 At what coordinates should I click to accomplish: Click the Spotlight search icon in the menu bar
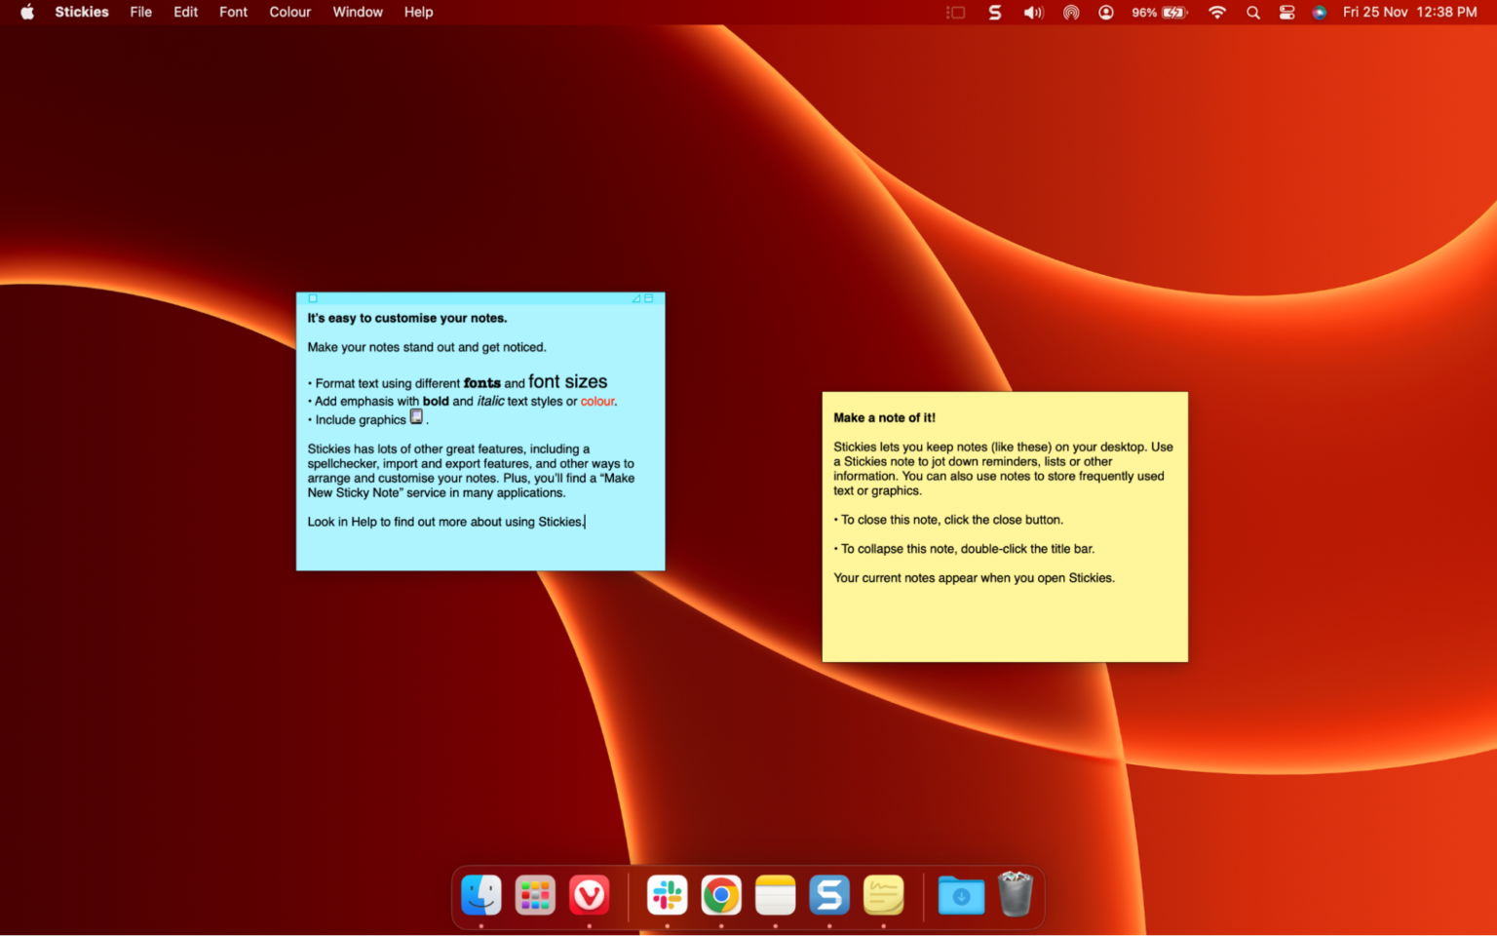click(x=1253, y=13)
